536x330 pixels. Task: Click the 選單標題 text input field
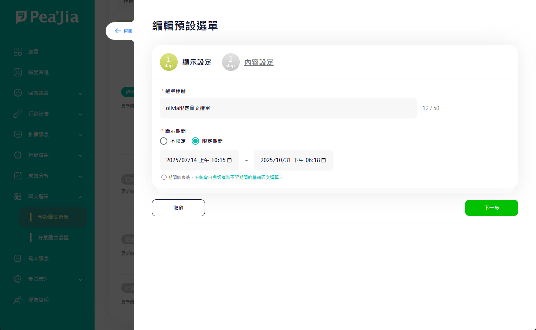click(288, 108)
